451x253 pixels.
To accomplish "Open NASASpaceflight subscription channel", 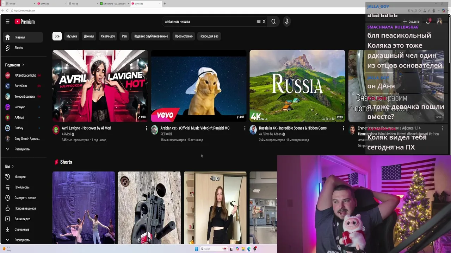I will click(23, 75).
